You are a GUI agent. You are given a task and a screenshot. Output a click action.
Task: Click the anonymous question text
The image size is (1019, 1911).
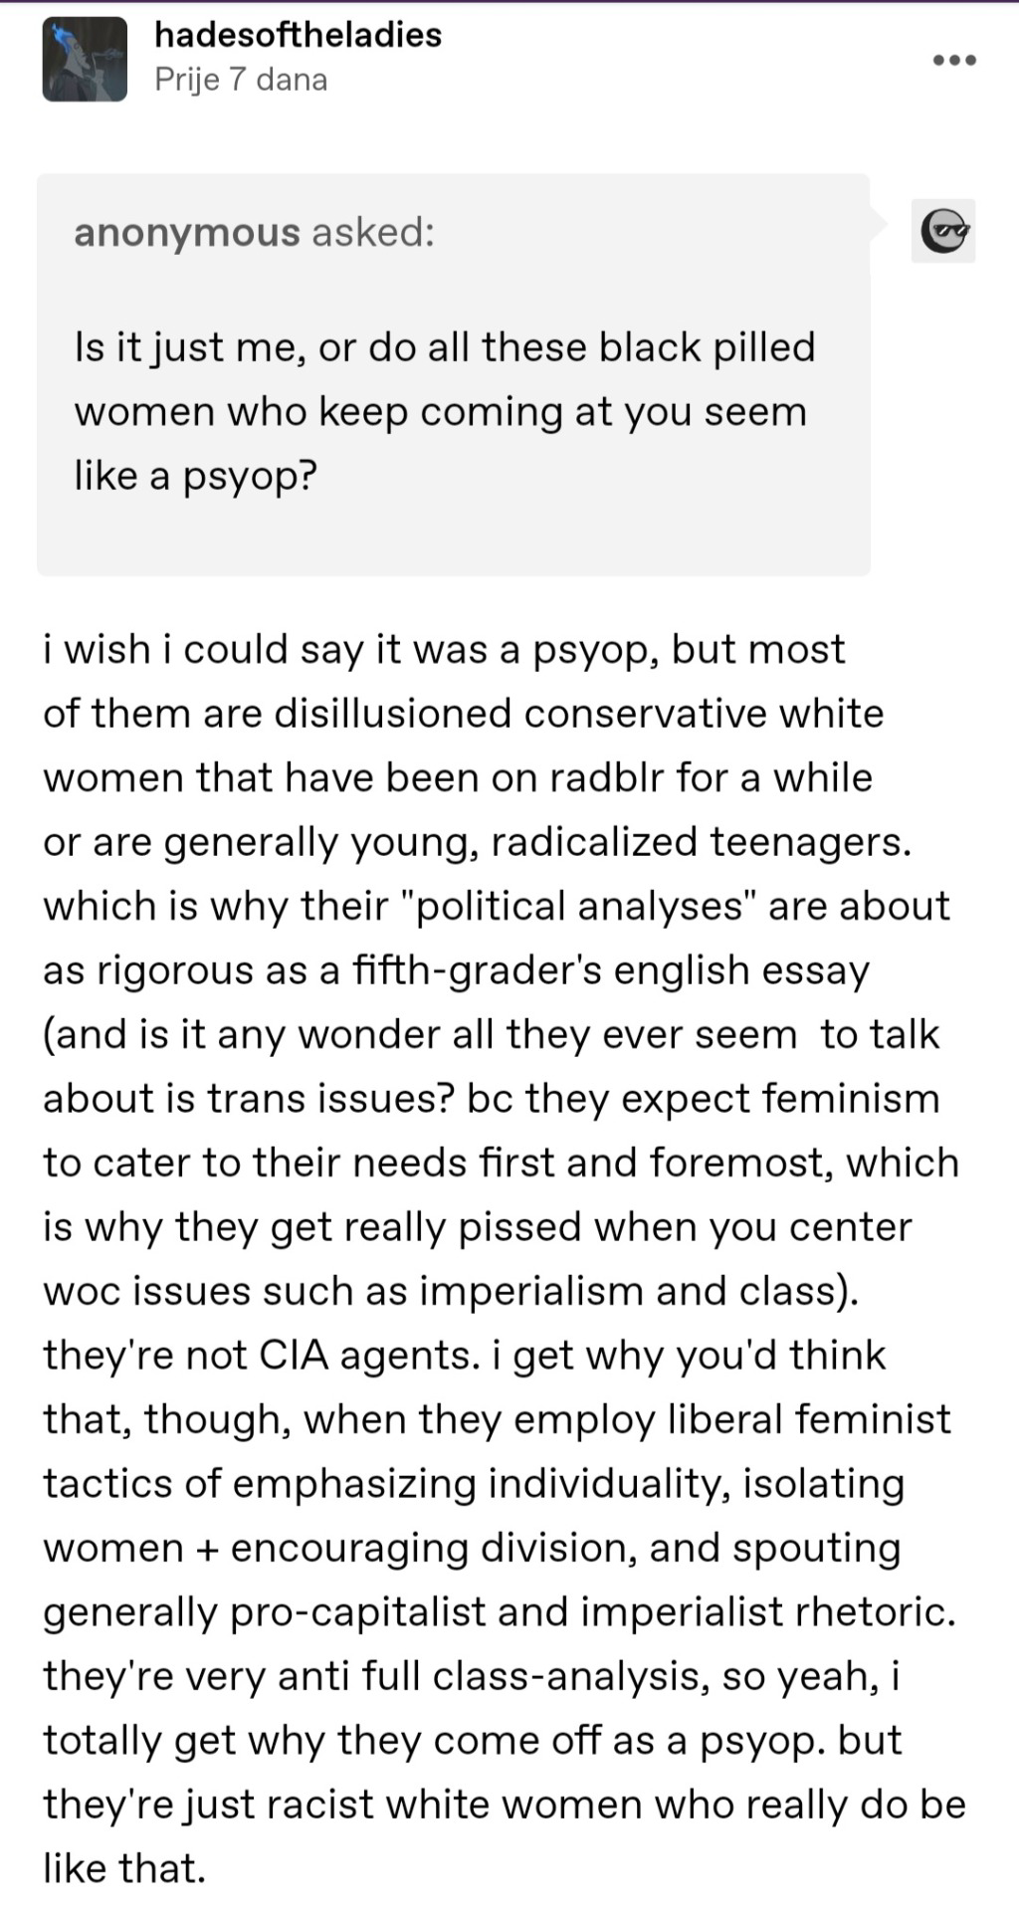click(x=445, y=411)
